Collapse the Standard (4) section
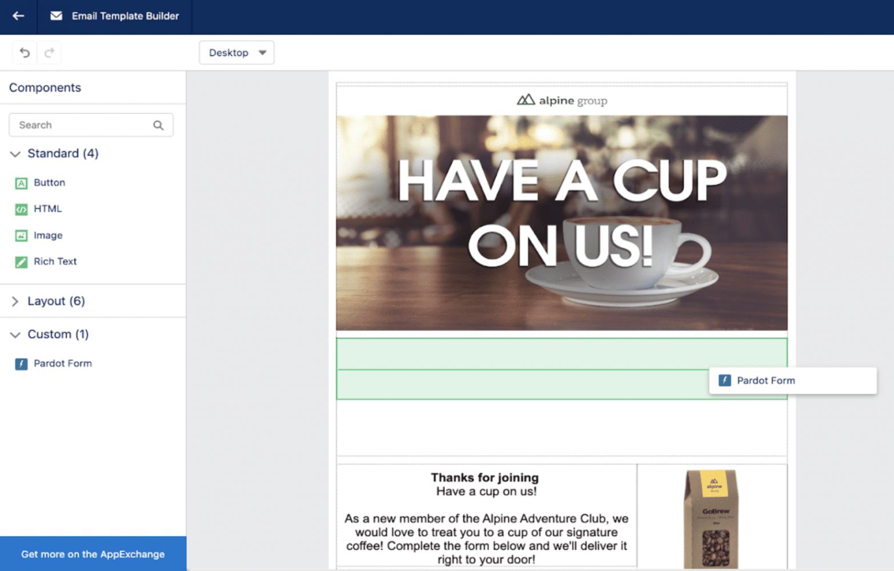 pos(15,154)
